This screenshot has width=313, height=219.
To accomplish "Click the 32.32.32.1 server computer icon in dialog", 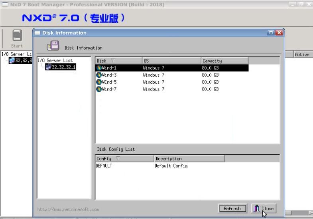I will pyautogui.click(x=48, y=67).
